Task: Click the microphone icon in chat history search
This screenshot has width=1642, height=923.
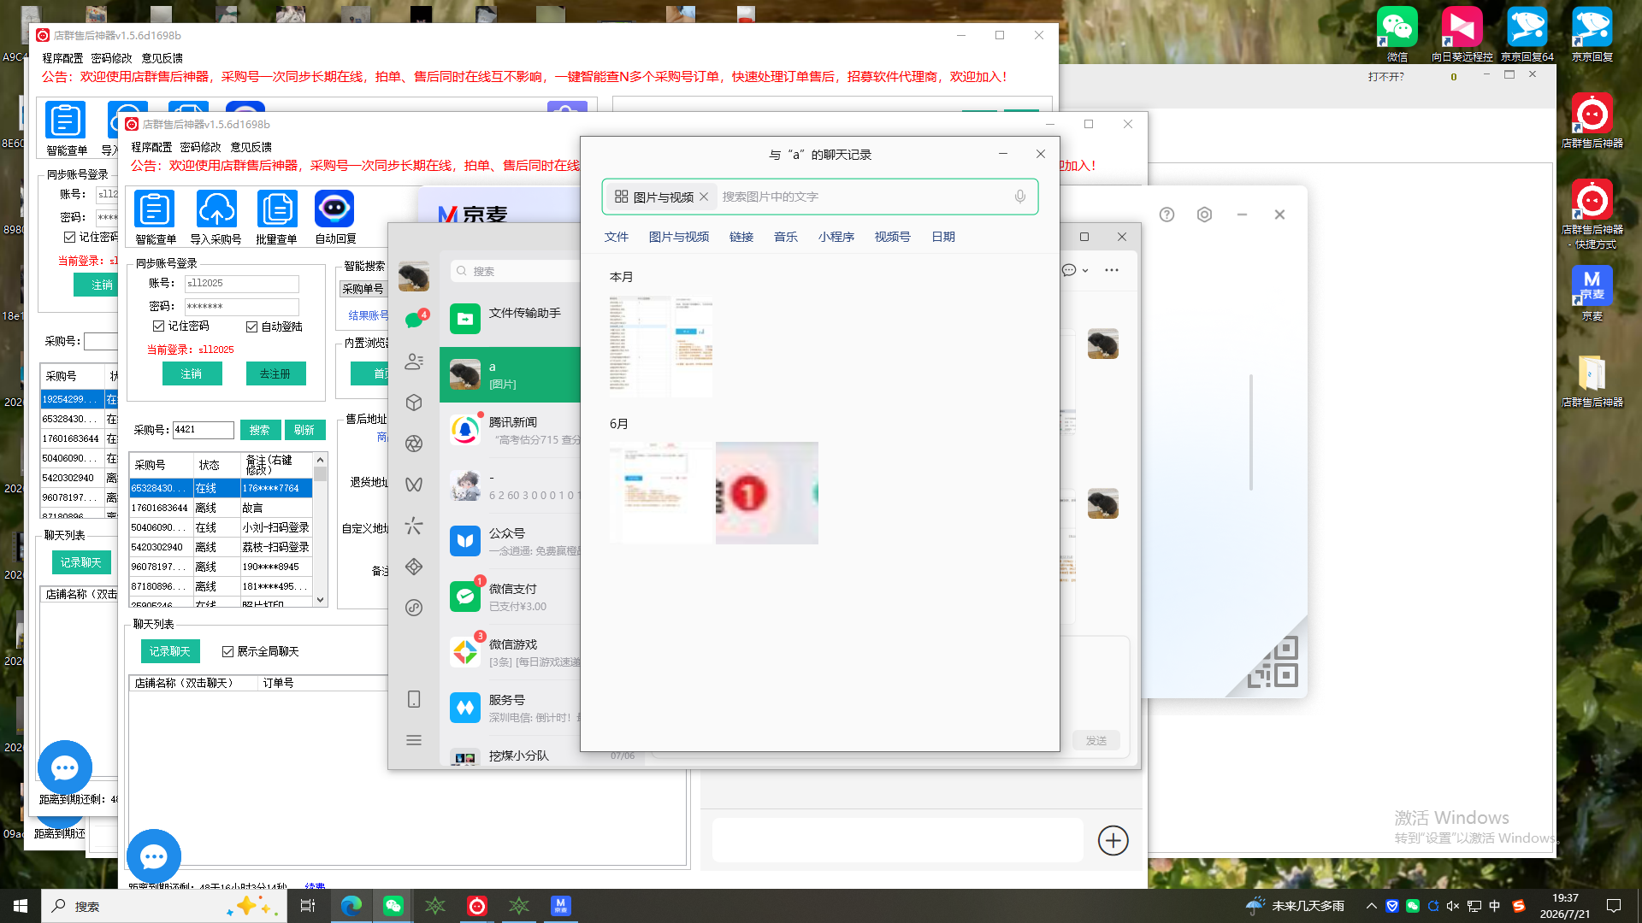Action: click(1020, 197)
